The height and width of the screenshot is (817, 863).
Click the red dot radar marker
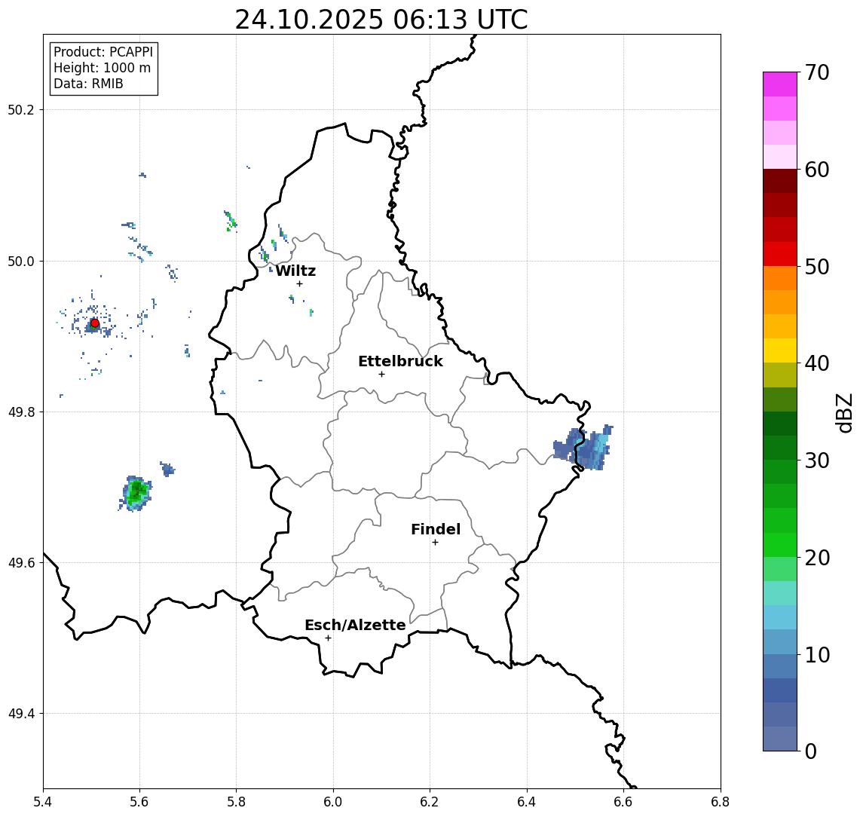(95, 323)
